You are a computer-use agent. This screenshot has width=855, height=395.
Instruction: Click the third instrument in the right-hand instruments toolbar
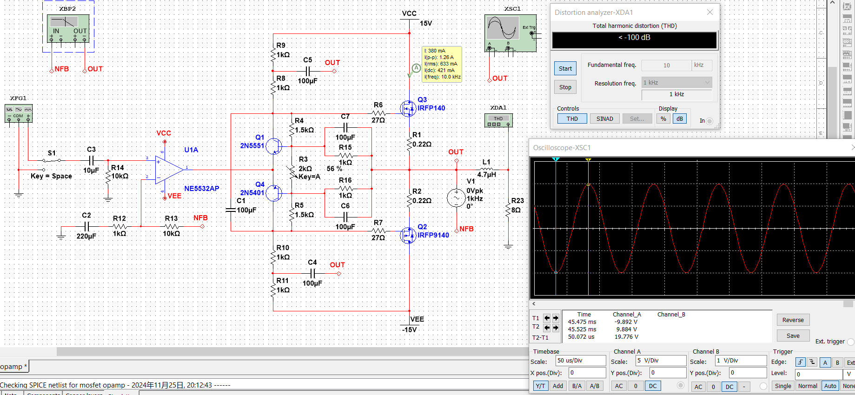pos(847,30)
